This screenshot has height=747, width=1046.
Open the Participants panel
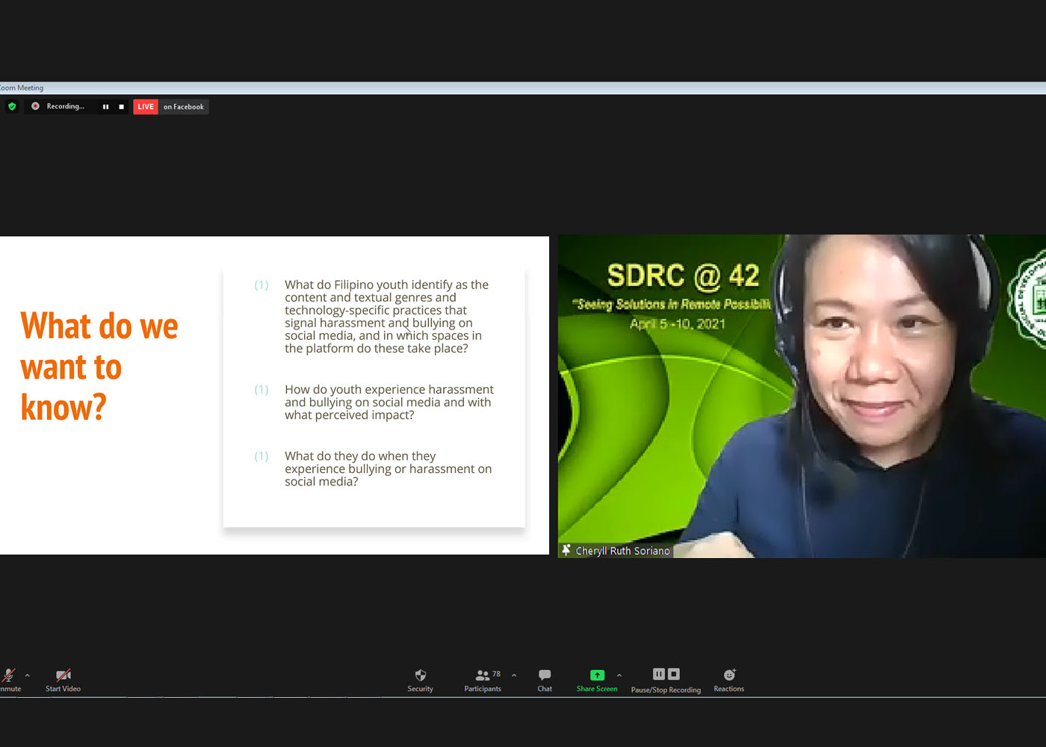483,680
